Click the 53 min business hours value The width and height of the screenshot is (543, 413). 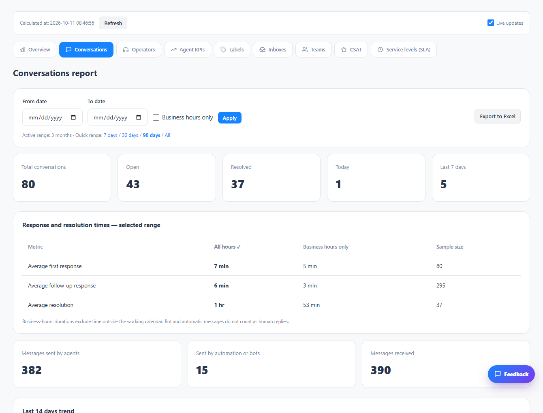pyautogui.click(x=311, y=305)
